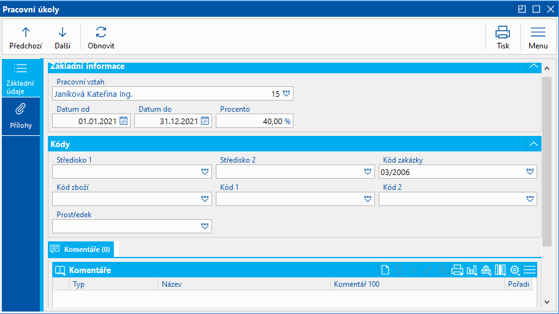Image resolution: width=559 pixels, height=314 pixels.
Task: Collapse the Základní informace section
Action: pos(534,66)
